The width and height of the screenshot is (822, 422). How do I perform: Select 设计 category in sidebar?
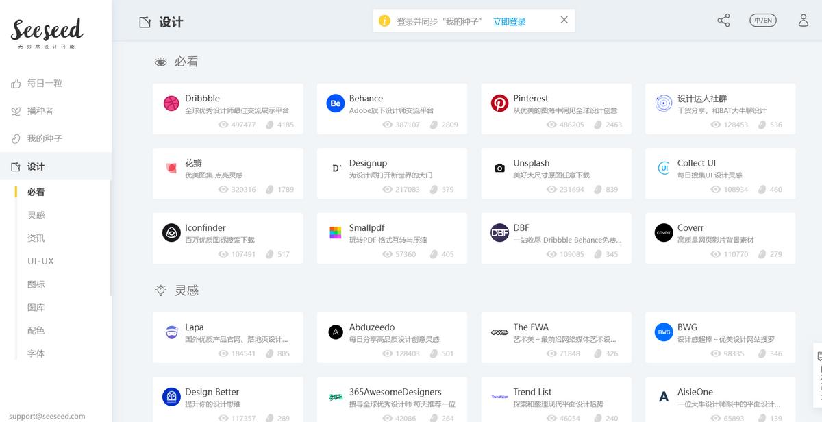pos(55,166)
